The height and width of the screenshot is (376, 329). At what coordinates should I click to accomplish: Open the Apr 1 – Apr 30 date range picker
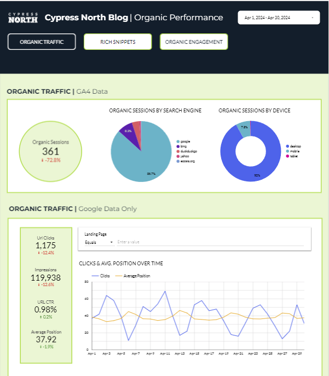(x=279, y=18)
